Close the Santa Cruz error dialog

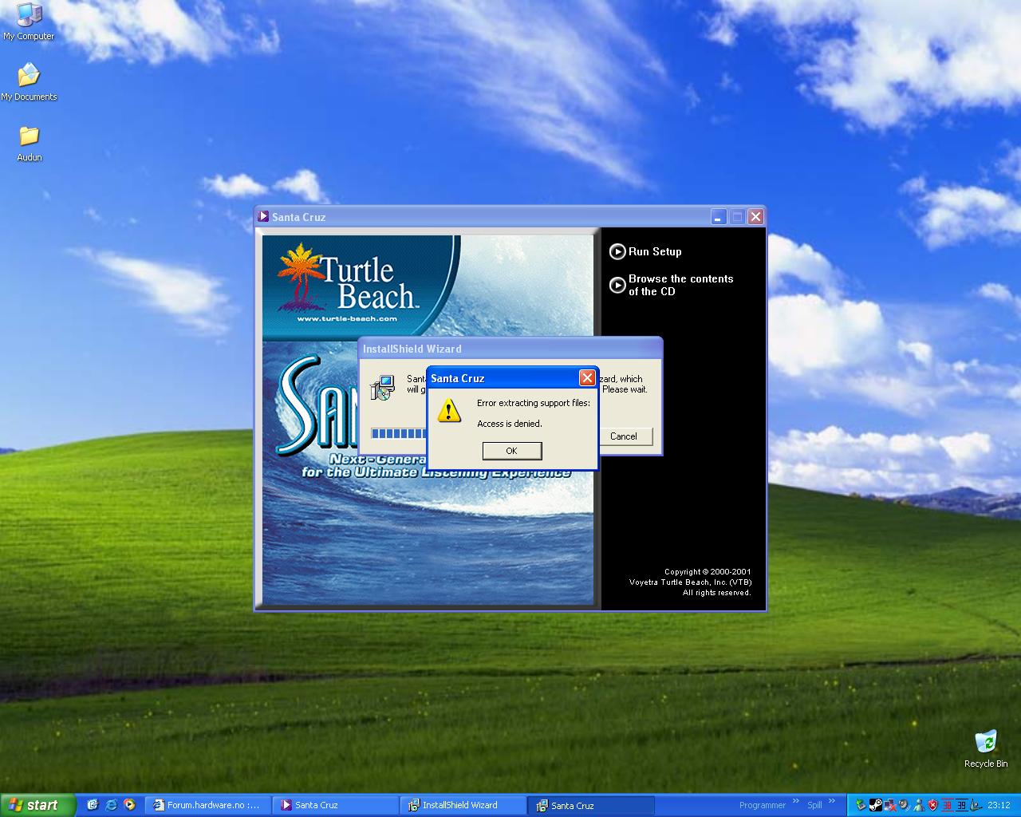pyautogui.click(x=587, y=378)
